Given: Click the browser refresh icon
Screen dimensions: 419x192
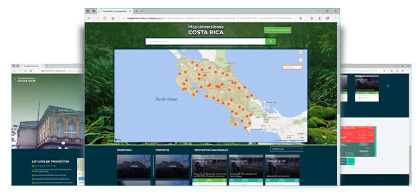Looking at the screenshot, I should pos(105,19).
